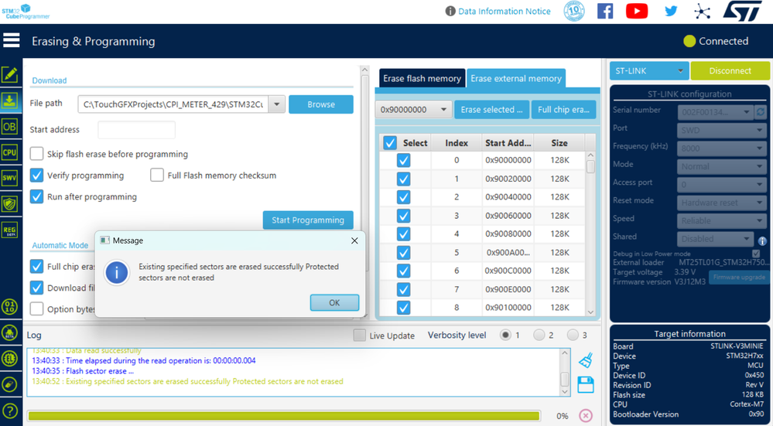Click the Start address input field
Viewport: 773px width, 426px height.
coord(136,130)
